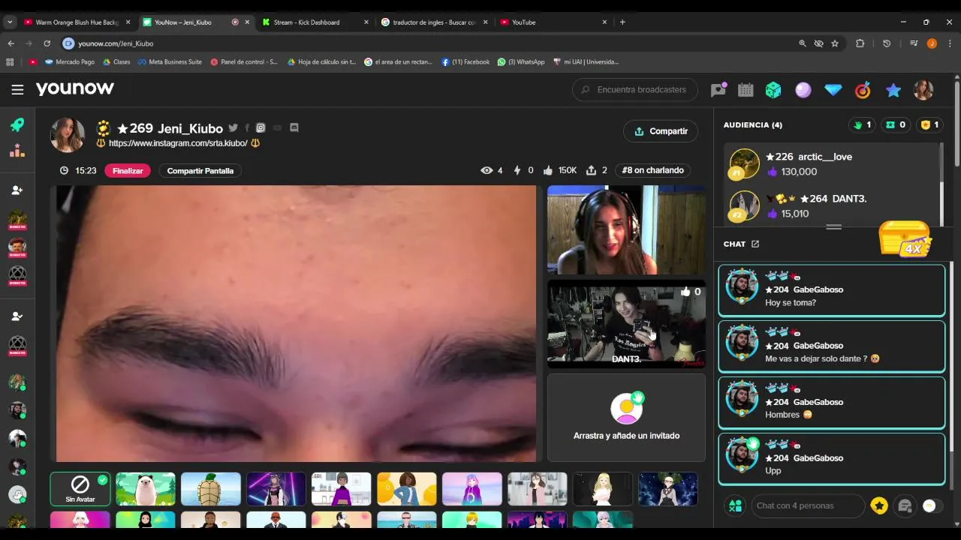
Task: Click the gold shield count badge
Action: [929, 124]
